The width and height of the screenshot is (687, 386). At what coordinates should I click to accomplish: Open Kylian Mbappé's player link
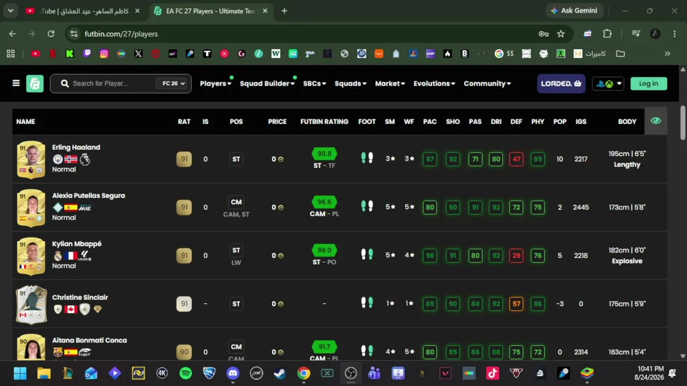pos(77,244)
